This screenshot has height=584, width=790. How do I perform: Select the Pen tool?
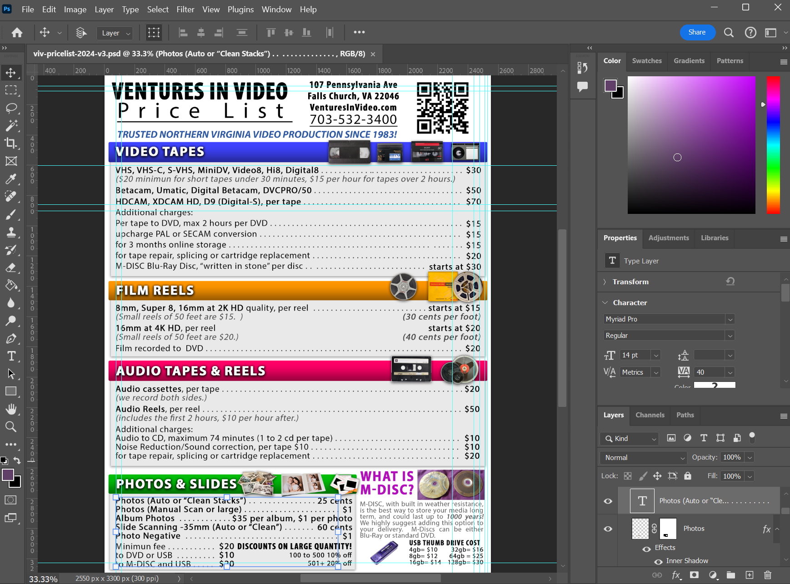[x=11, y=338]
